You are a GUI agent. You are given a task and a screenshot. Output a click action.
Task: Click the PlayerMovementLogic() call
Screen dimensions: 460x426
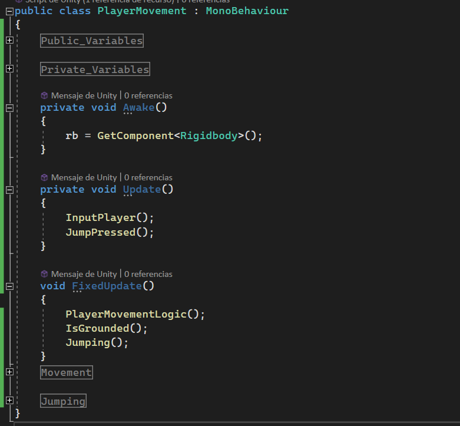[135, 314]
